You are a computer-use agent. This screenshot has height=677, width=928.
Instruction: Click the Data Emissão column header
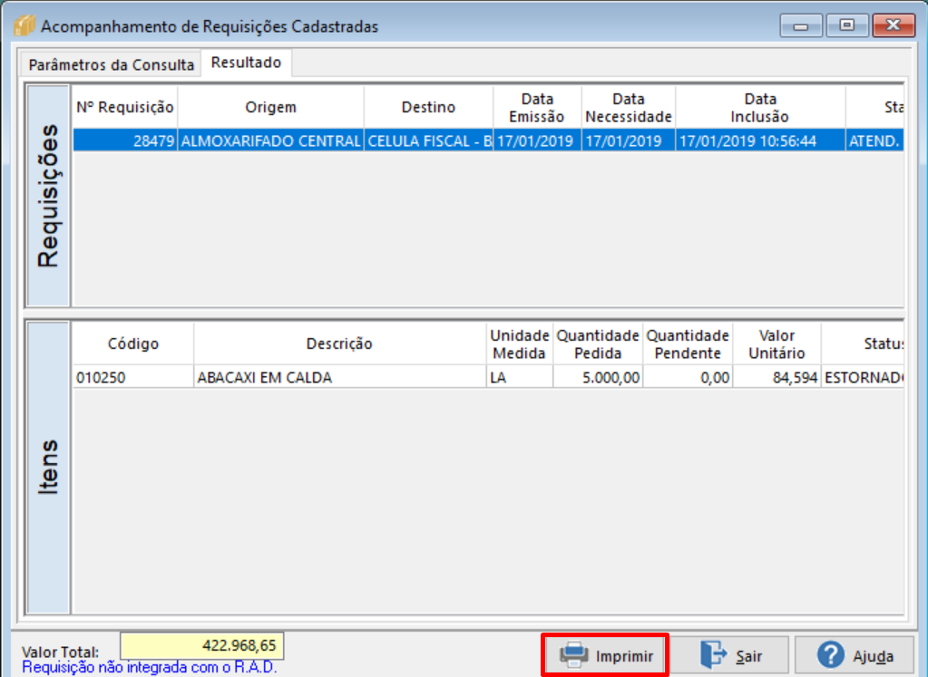(537, 108)
